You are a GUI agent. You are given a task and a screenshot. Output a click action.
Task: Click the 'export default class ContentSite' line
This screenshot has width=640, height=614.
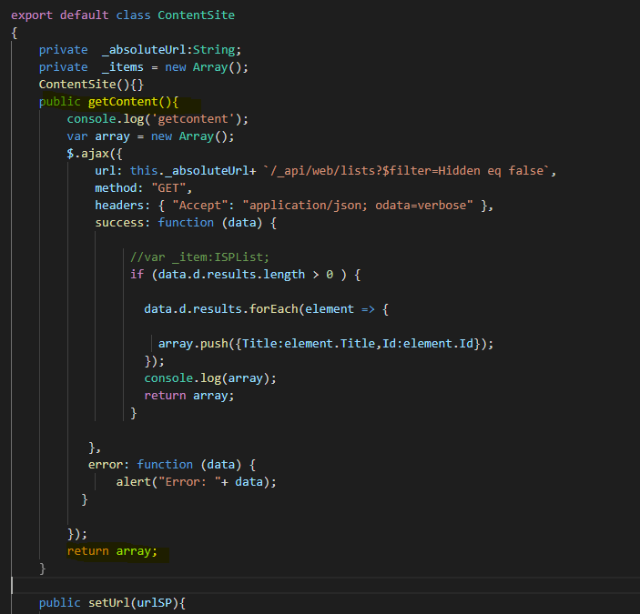(x=123, y=15)
